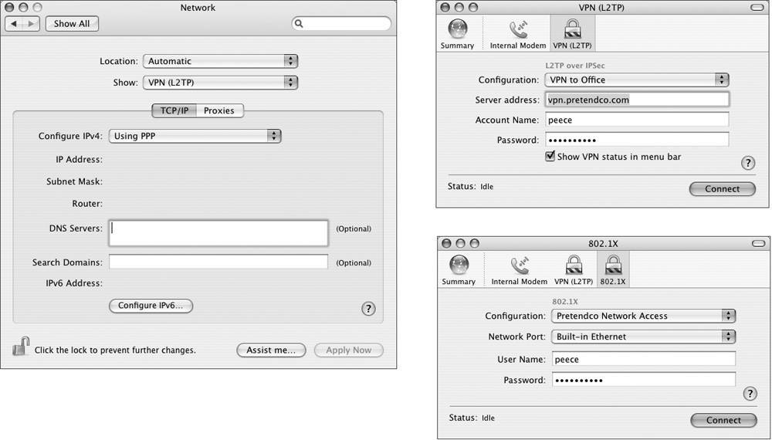Click the Show All button
The height and width of the screenshot is (440, 772).
72,24
